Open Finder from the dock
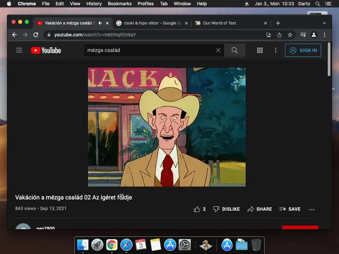The width and height of the screenshot is (339, 254). pos(83,245)
